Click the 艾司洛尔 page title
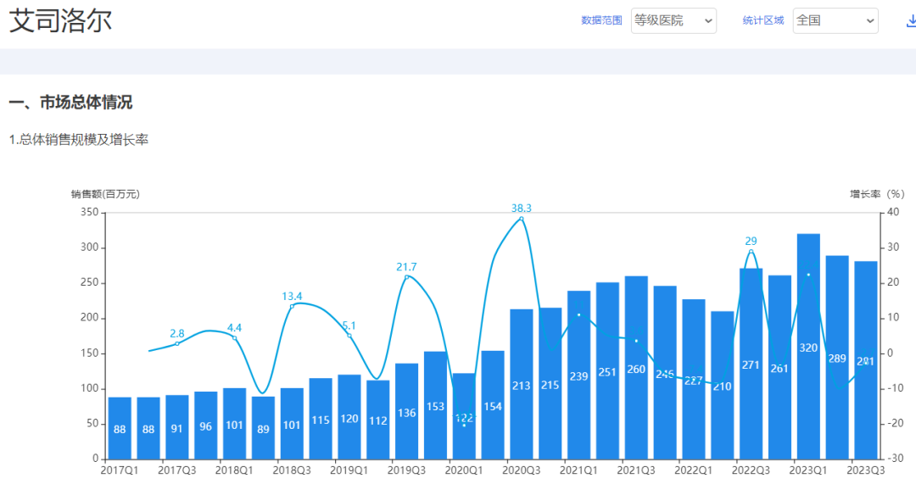This screenshot has height=484, width=916. (60, 20)
